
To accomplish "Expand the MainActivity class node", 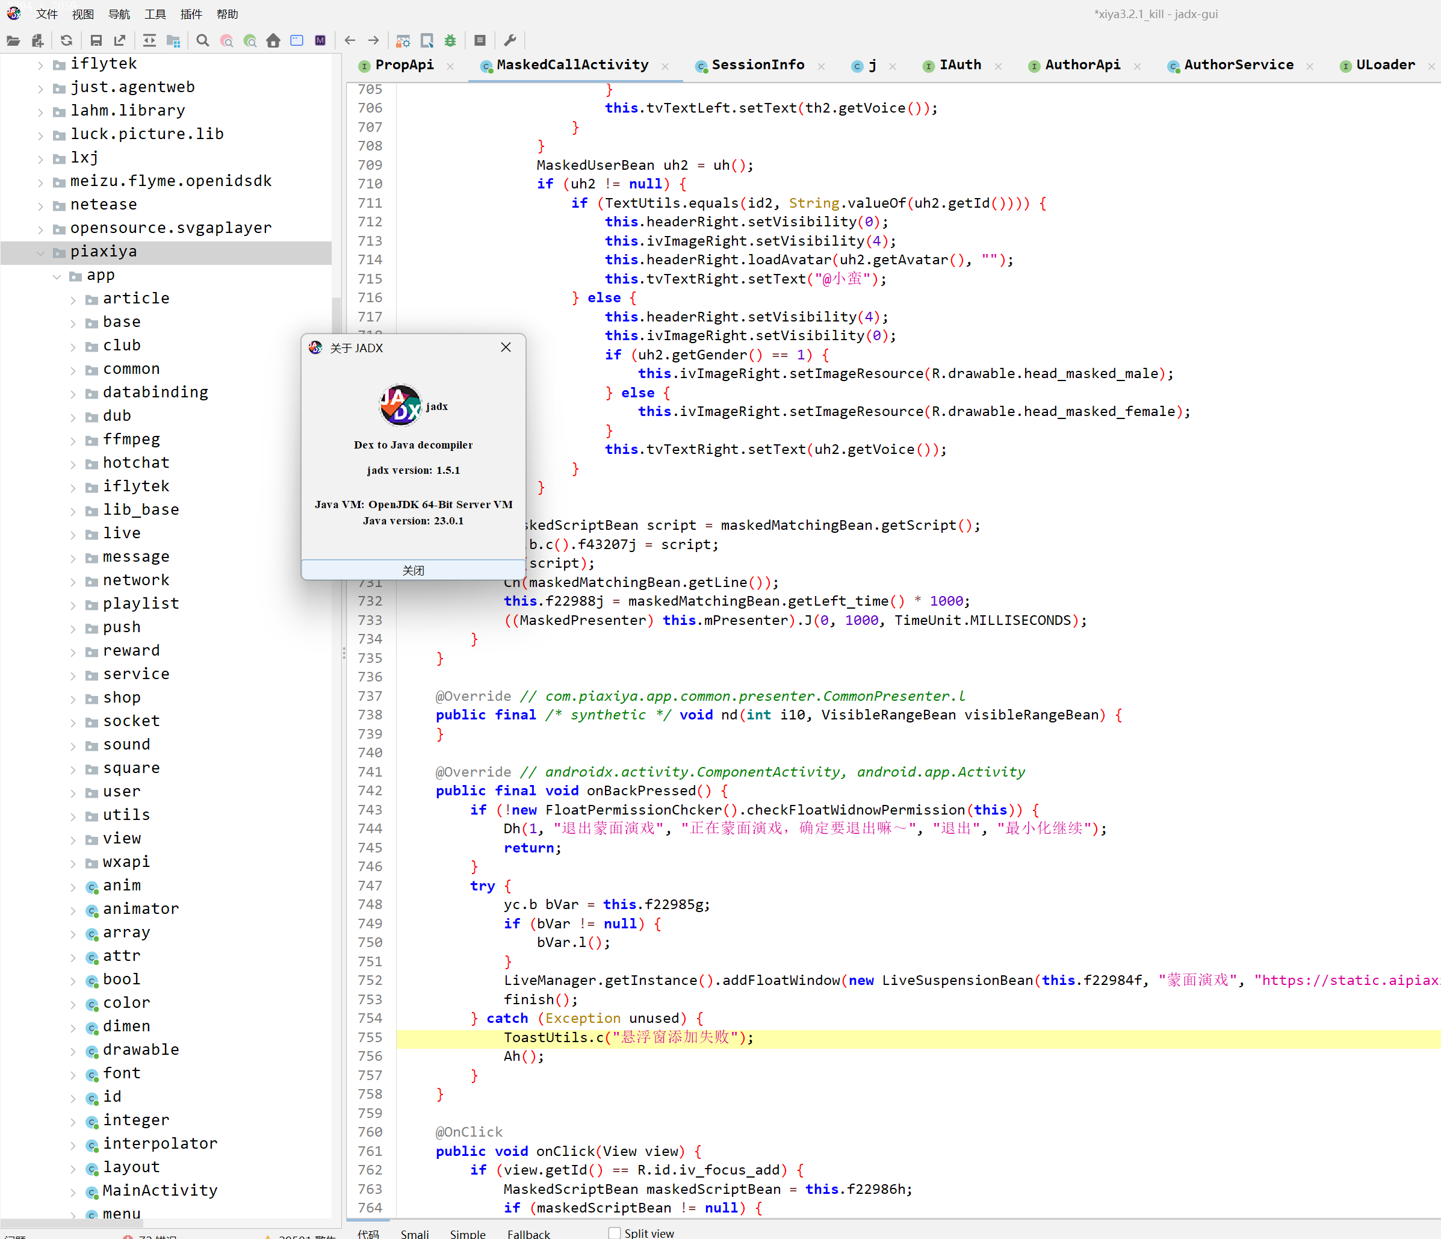I will click(x=73, y=1193).
